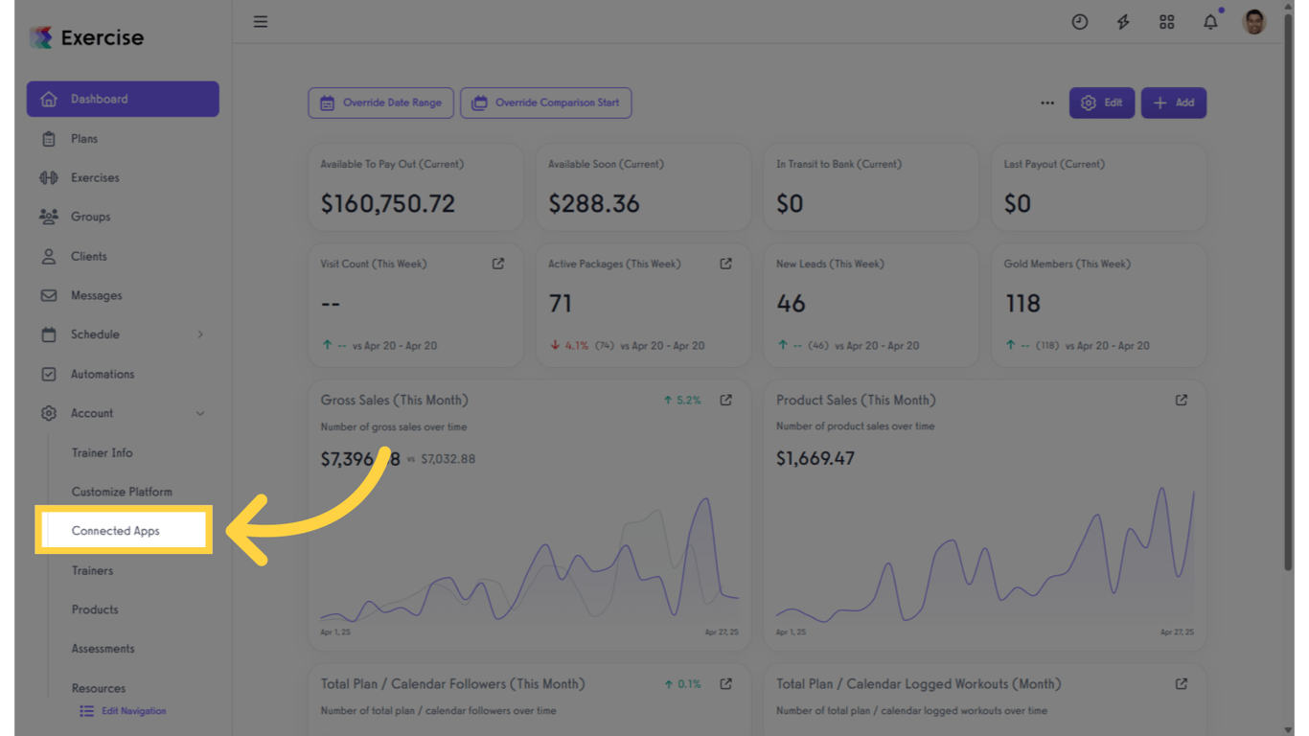Open Gross Sales external link icon

pos(726,401)
